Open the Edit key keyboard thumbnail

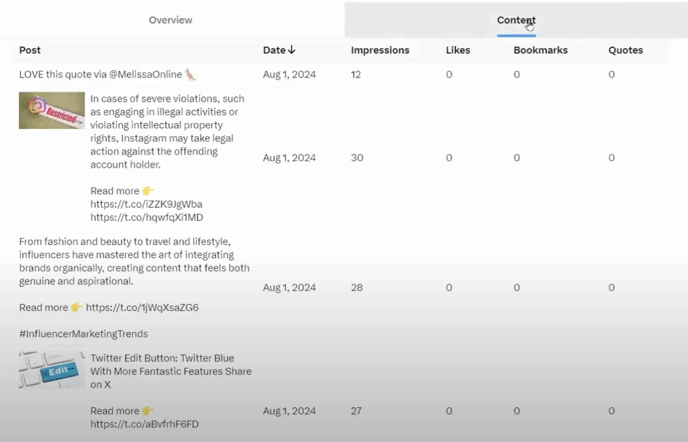pyautogui.click(x=52, y=370)
